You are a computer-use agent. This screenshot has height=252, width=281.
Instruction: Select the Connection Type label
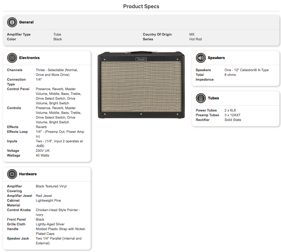(x=16, y=82)
